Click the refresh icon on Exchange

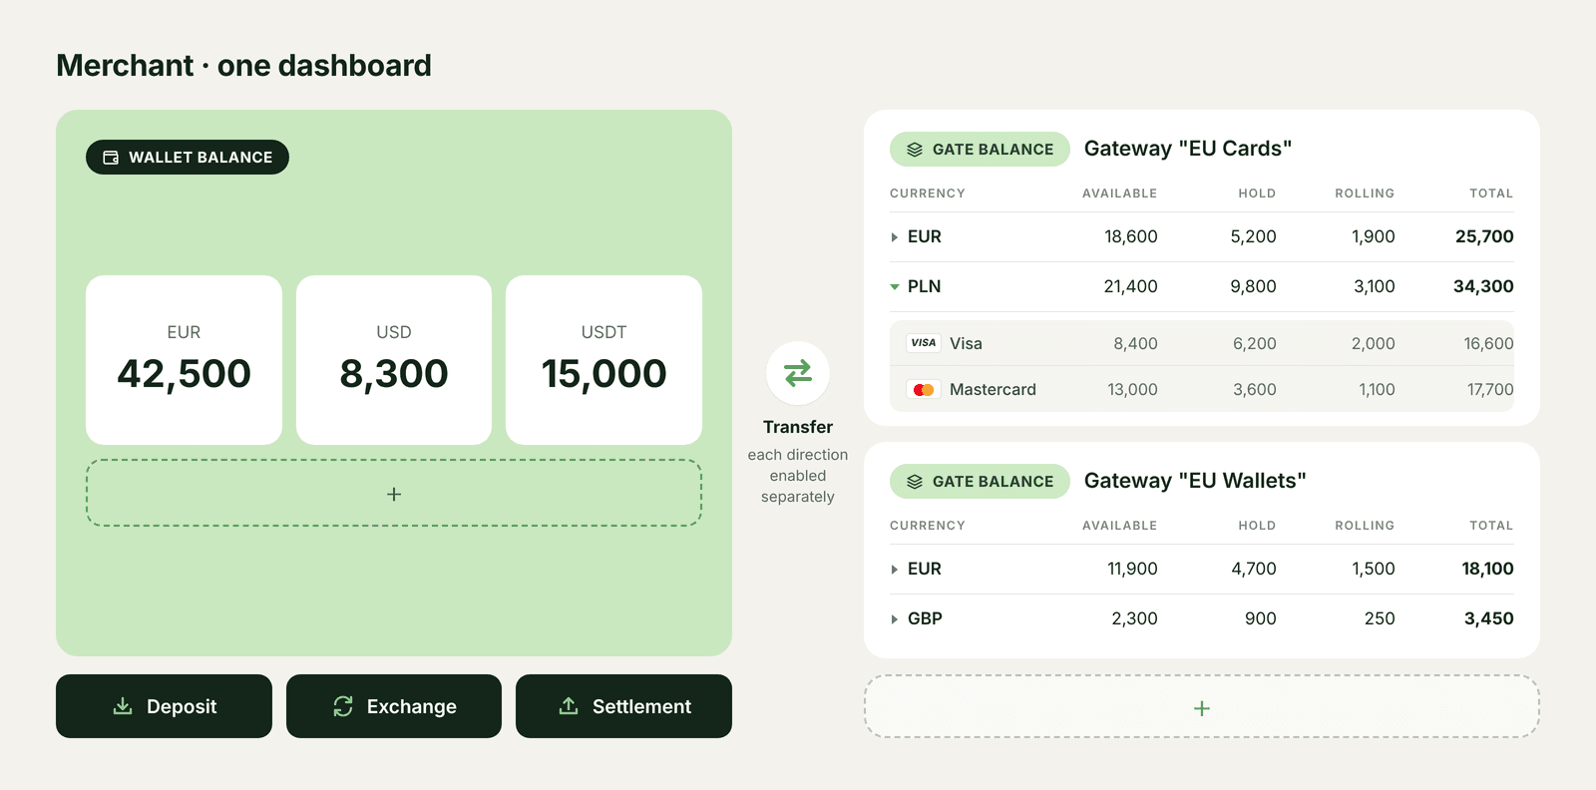(343, 706)
